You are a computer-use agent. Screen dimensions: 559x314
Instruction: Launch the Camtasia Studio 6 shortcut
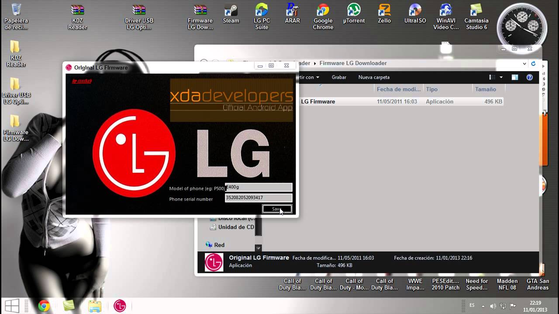click(x=476, y=17)
